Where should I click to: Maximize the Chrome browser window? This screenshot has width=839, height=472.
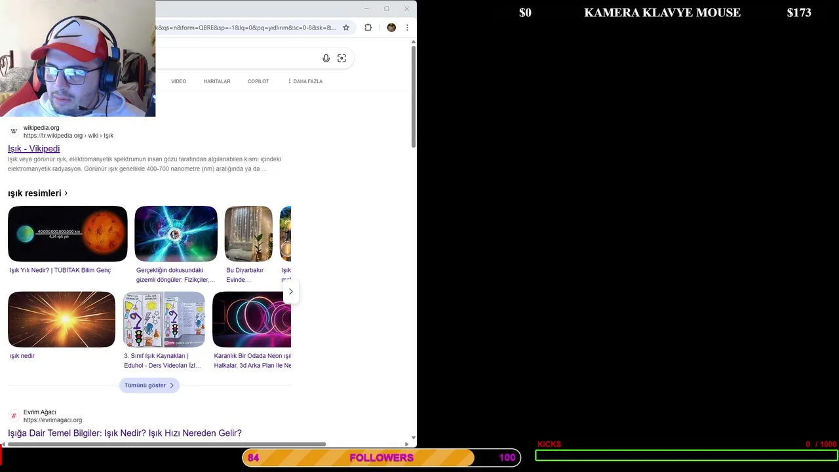tap(387, 9)
